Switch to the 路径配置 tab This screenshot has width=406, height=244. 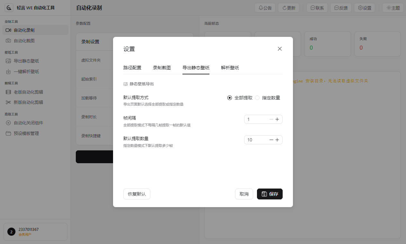click(x=132, y=68)
